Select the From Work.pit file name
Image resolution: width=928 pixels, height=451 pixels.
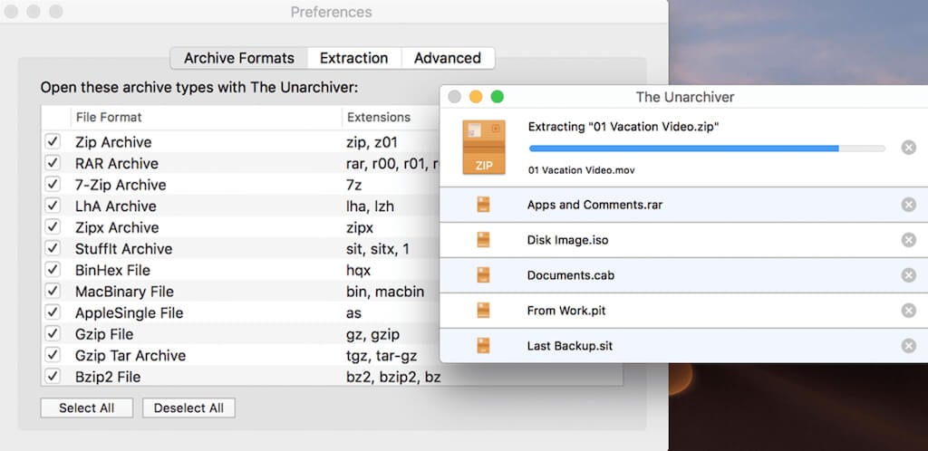(566, 311)
